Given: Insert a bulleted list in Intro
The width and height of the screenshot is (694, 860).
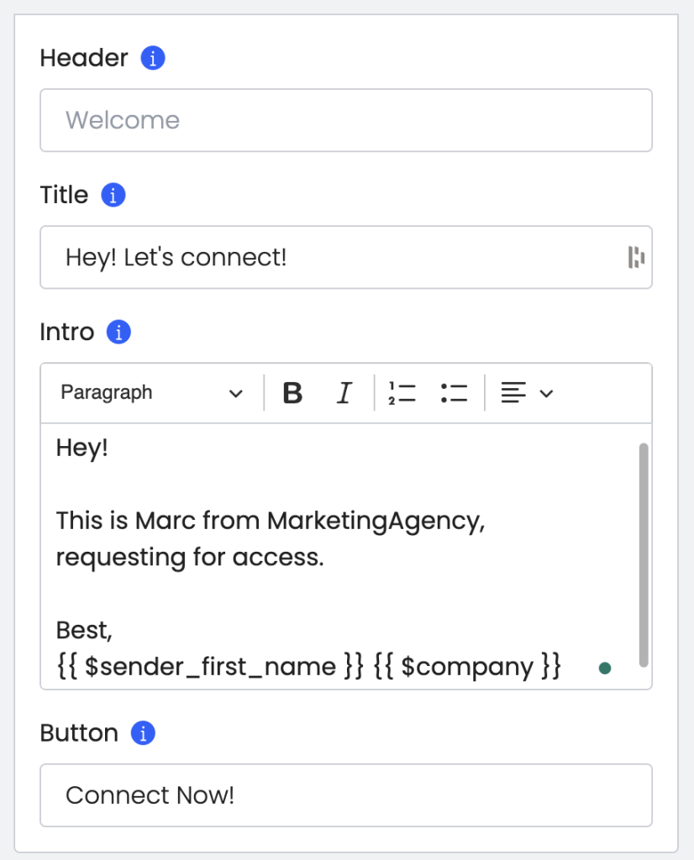Looking at the screenshot, I should (x=454, y=393).
